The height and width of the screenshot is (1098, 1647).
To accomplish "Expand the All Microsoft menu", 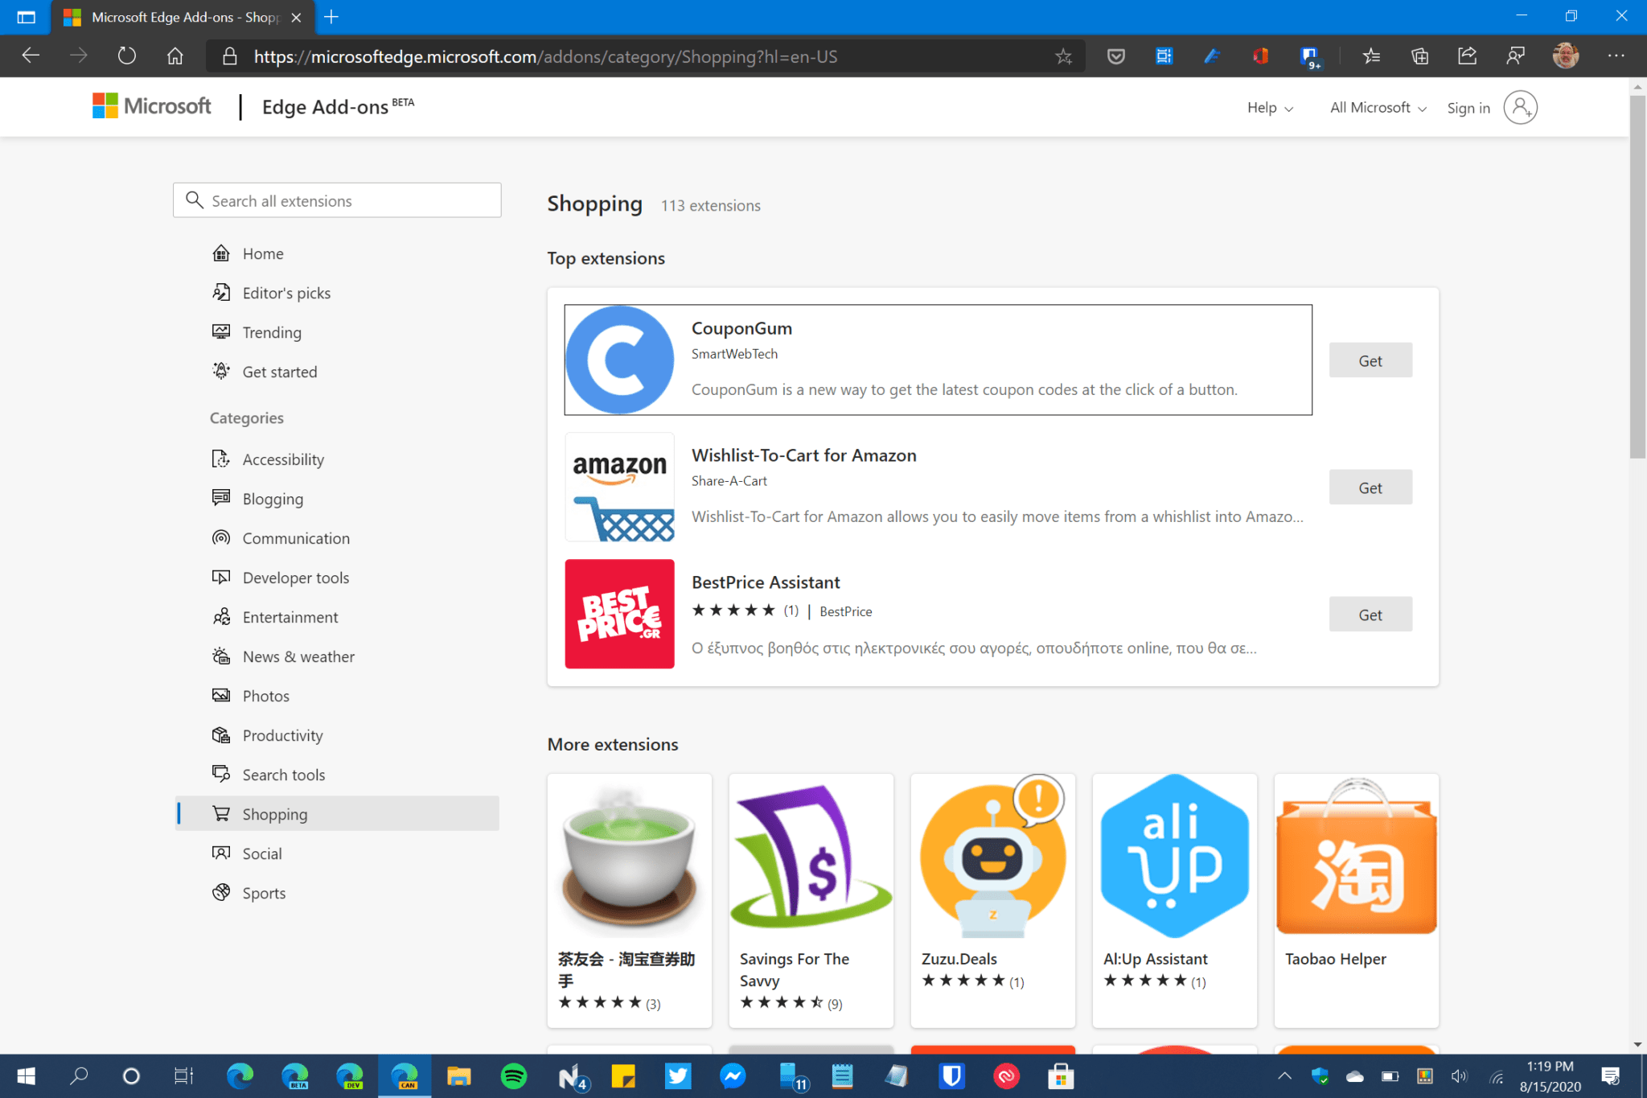I will [x=1376, y=106].
